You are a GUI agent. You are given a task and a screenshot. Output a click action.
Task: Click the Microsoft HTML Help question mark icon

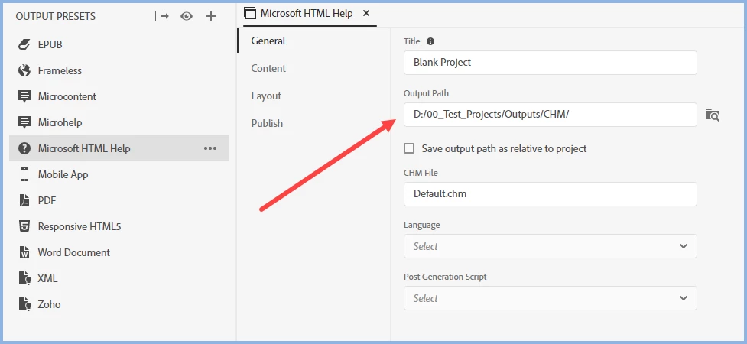tap(24, 148)
